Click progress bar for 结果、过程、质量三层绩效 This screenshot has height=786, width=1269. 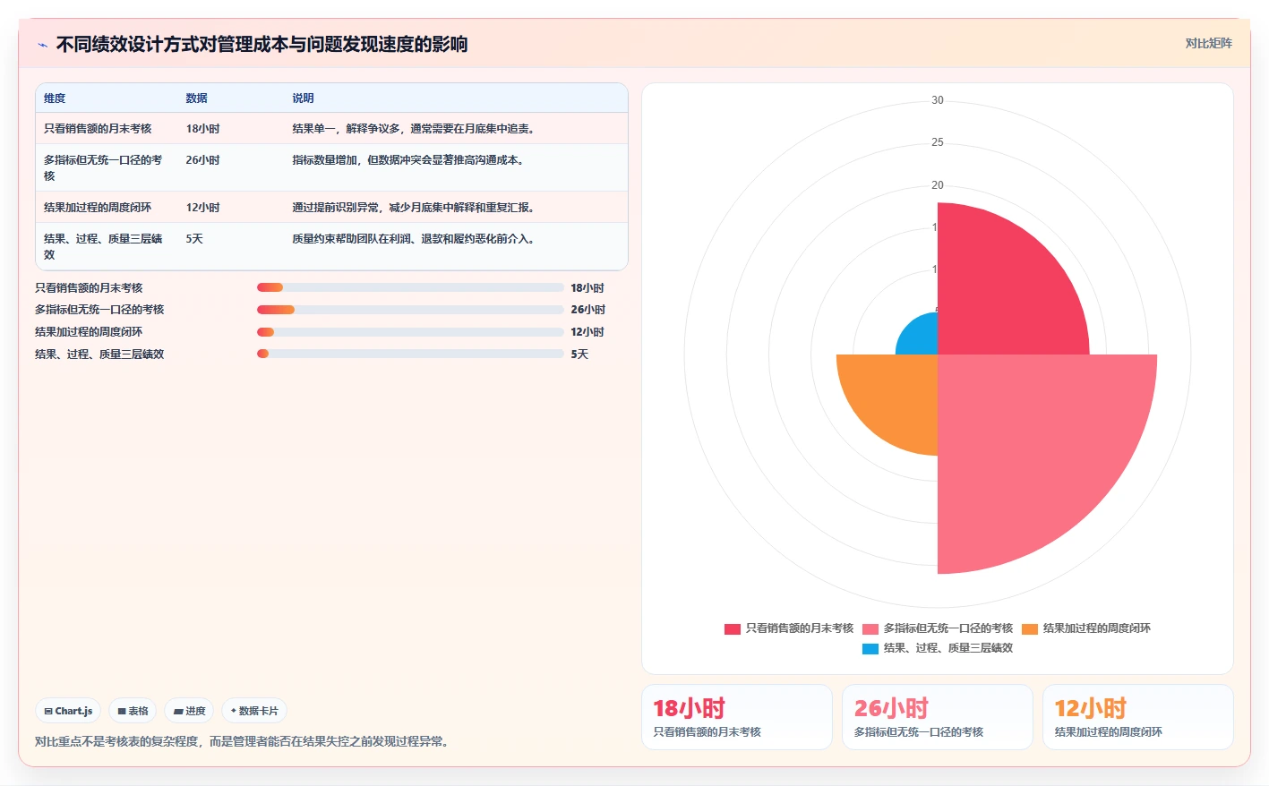(410, 354)
